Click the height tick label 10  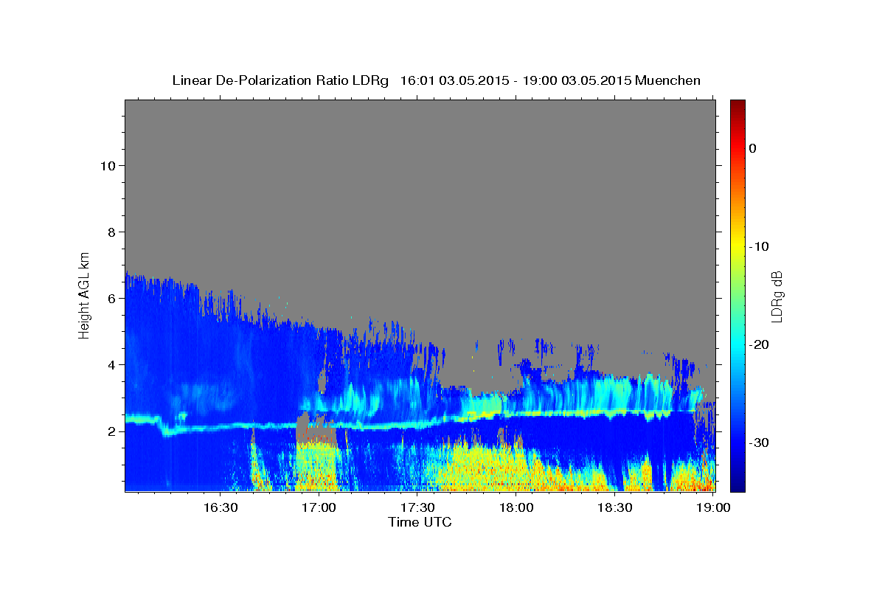107,165
